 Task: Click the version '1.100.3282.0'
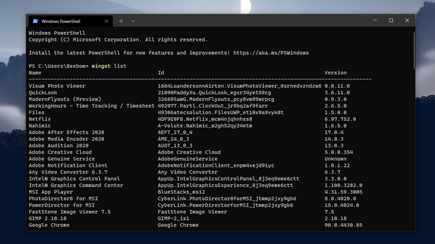[343, 186]
